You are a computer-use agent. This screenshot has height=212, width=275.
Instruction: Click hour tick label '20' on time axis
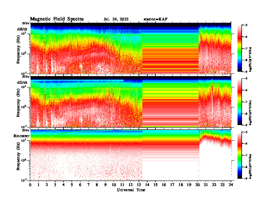197,185
